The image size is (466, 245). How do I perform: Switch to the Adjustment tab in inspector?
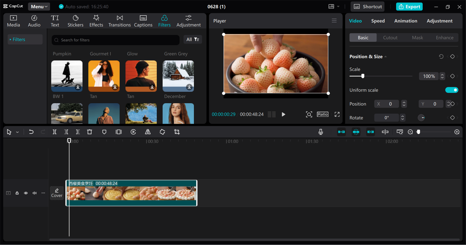click(x=439, y=21)
